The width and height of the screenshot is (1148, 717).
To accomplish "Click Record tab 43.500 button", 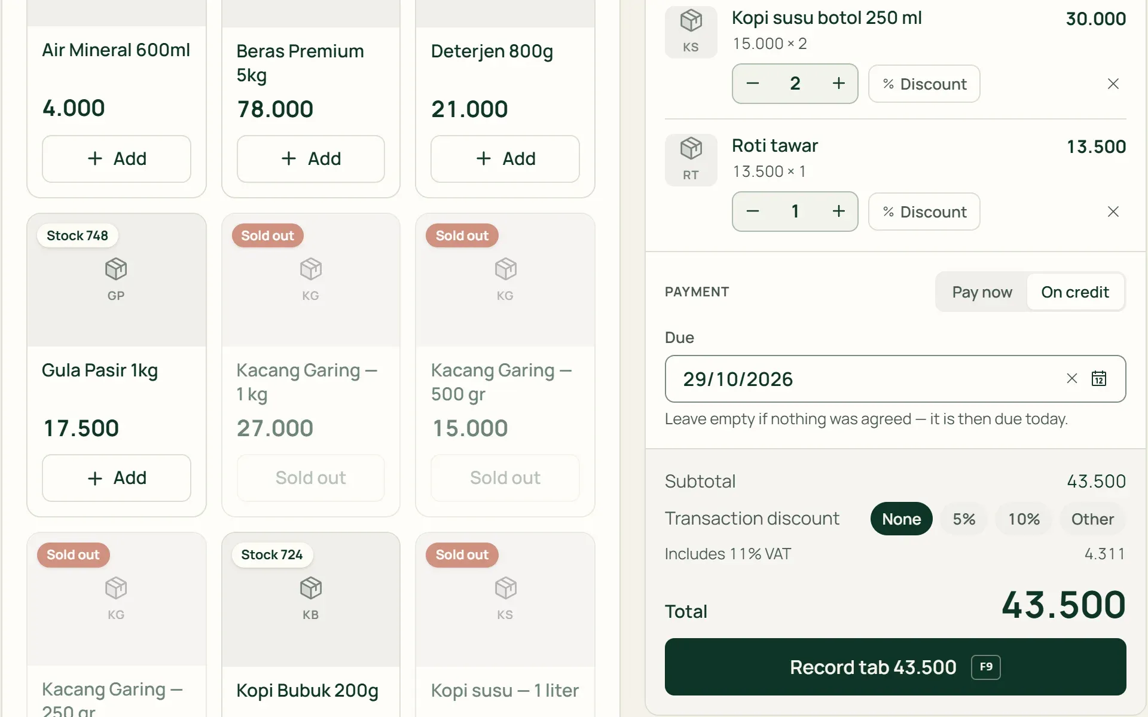I will 895,667.
